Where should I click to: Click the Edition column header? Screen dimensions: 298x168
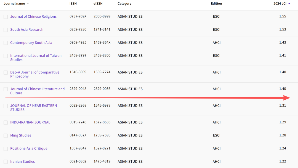[216, 4]
